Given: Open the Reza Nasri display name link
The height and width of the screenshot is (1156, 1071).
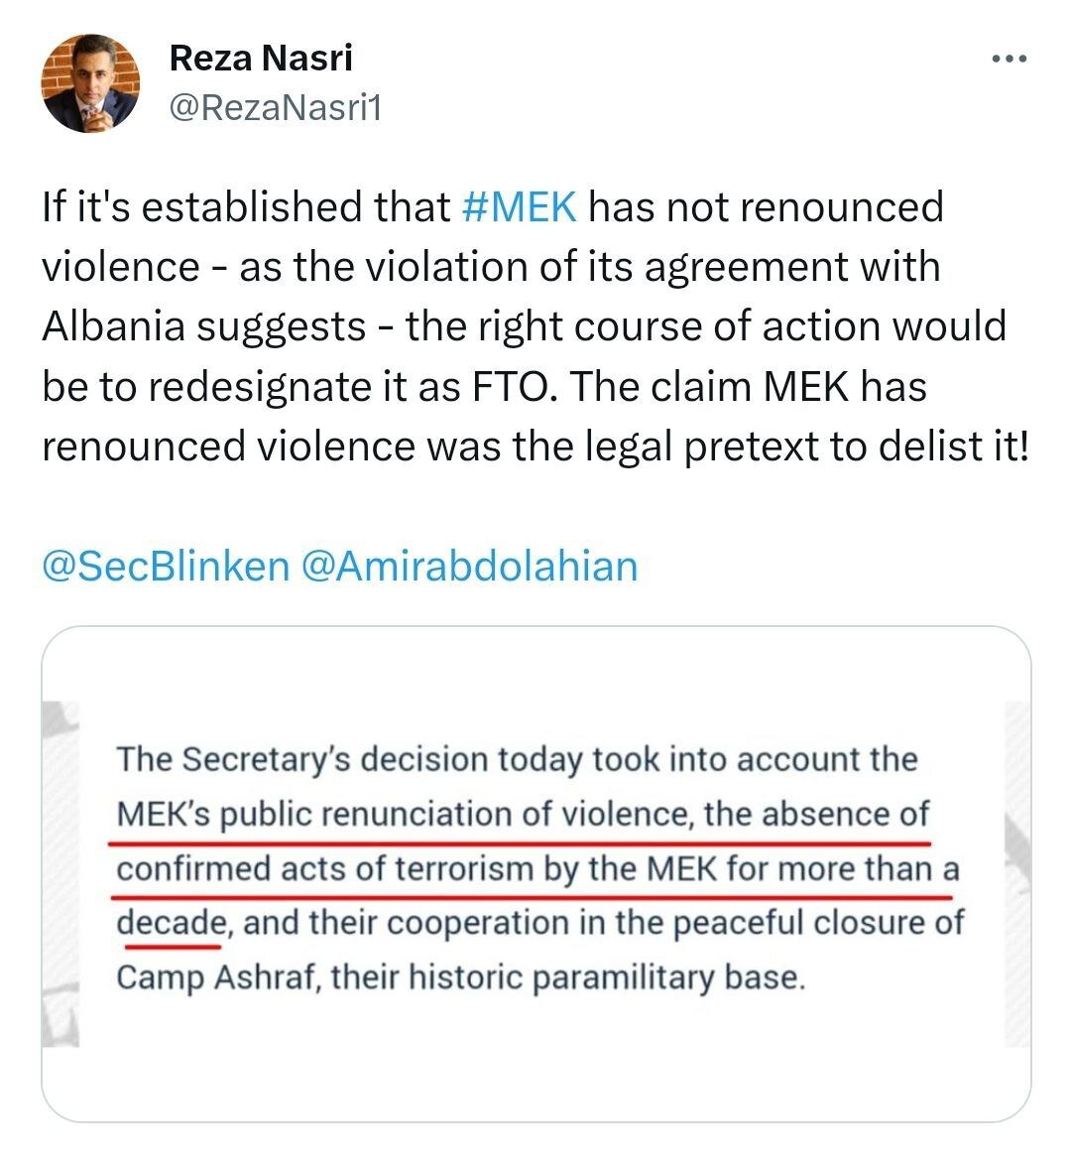Looking at the screenshot, I should (x=261, y=58).
